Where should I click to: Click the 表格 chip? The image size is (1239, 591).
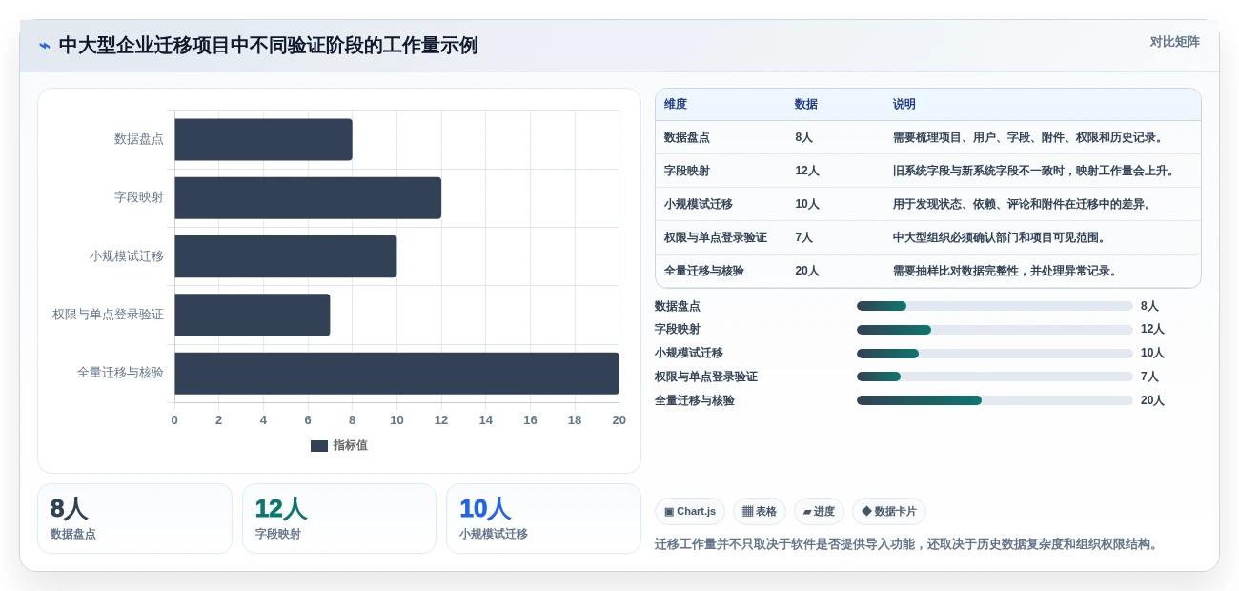[760, 512]
